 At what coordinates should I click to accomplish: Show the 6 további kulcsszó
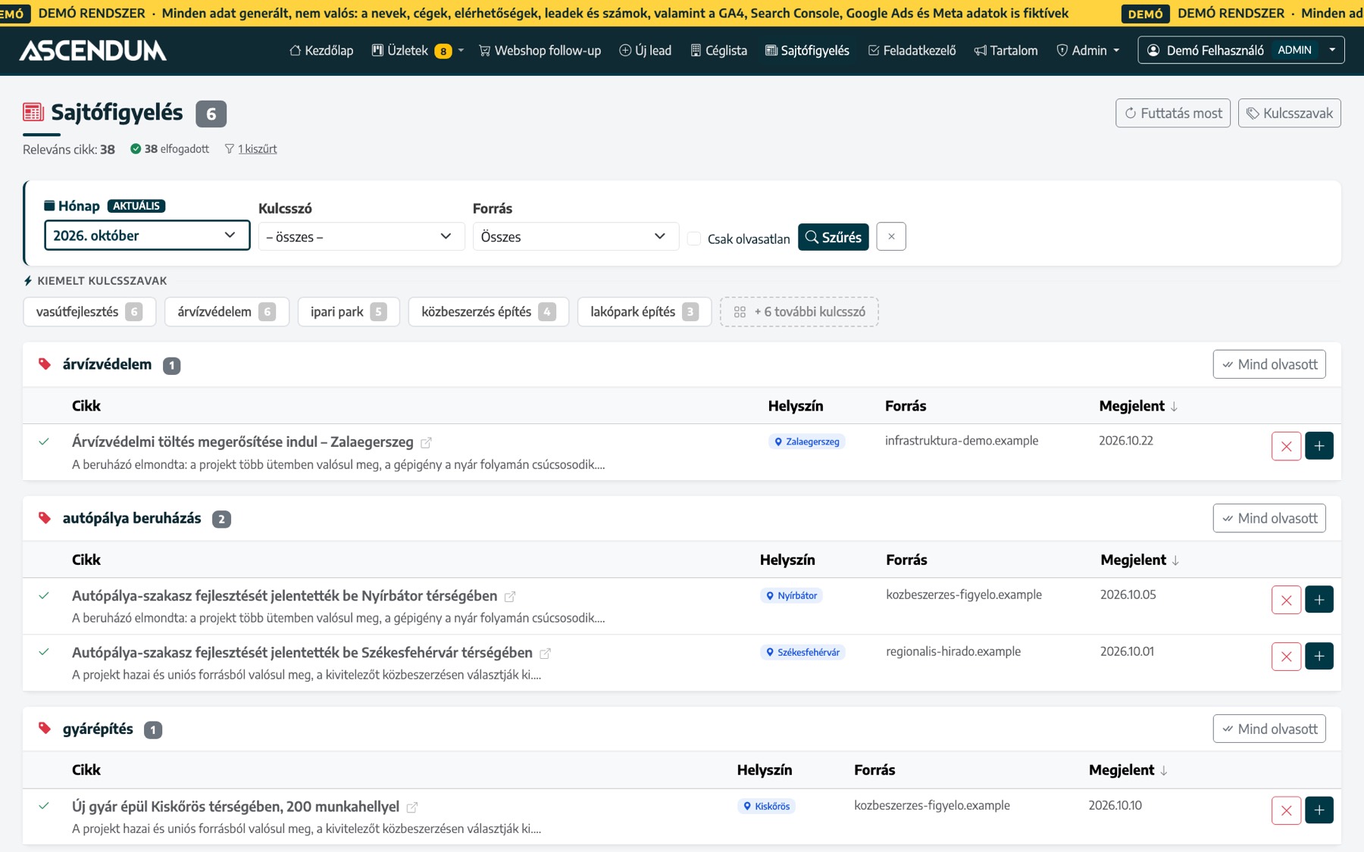[x=799, y=312]
